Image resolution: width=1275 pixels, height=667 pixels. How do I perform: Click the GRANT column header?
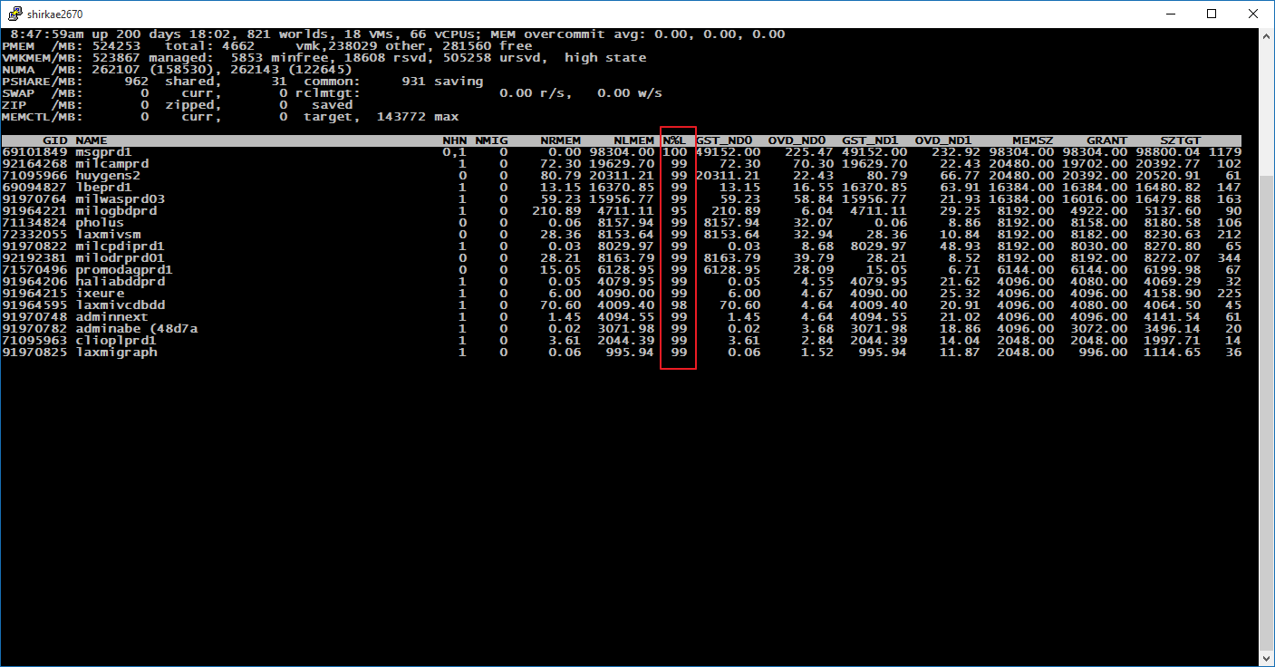pyautogui.click(x=1106, y=140)
